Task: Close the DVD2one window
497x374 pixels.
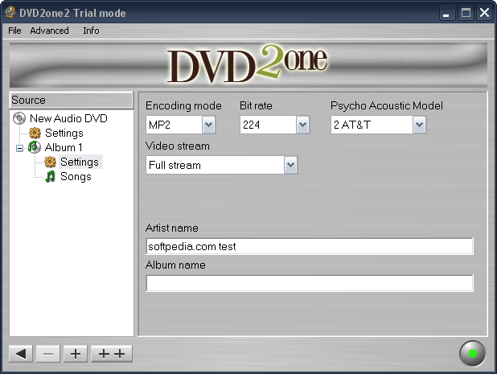Action: (x=484, y=13)
